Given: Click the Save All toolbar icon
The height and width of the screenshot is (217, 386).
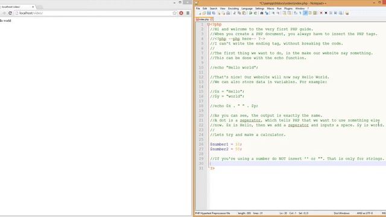Looking at the screenshot, I should pyautogui.click(x=214, y=13).
